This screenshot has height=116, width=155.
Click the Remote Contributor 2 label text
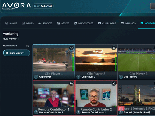[94, 112]
